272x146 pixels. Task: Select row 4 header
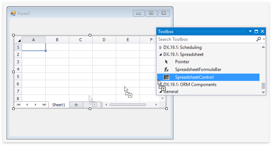point(18,69)
